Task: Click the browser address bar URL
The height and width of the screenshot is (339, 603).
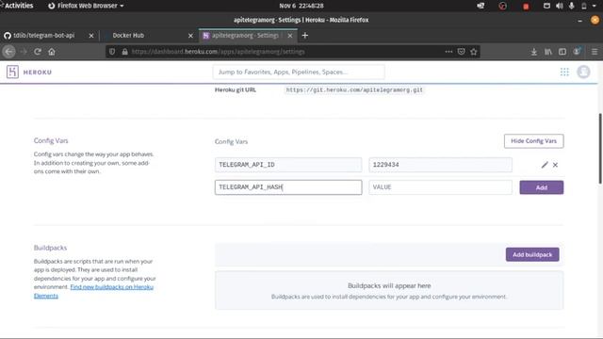Action: point(218,52)
